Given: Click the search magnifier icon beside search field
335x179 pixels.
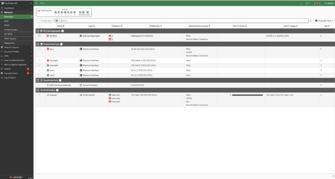Looking at the screenshot, I should [310, 20].
